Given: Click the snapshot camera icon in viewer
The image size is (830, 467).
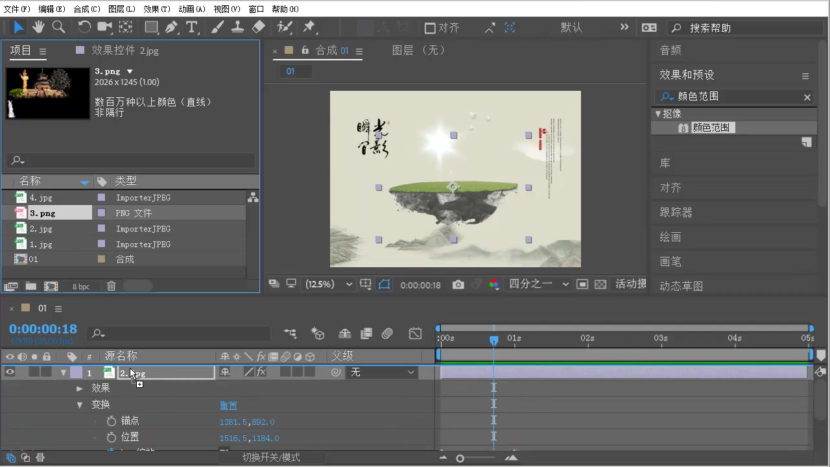Looking at the screenshot, I should click(x=458, y=284).
